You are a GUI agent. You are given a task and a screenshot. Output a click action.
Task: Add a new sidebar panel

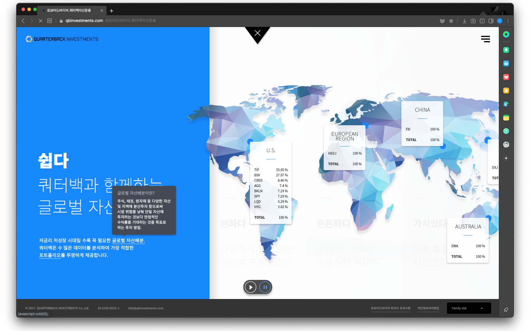tap(506, 158)
